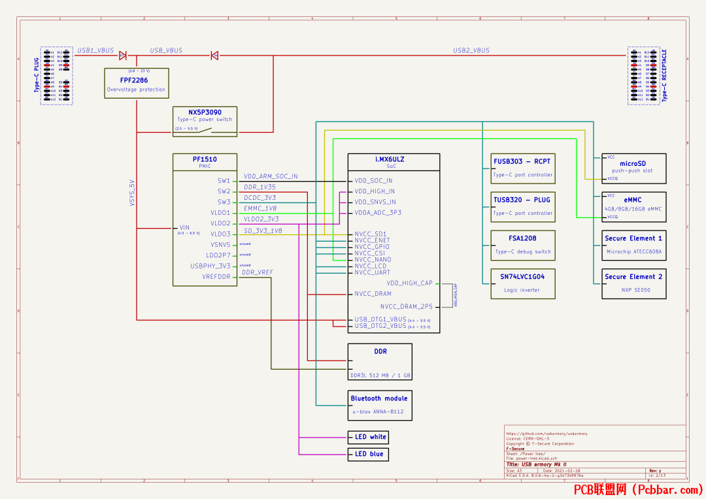706x499 pixels.
Task: Click the switch symbol inside NX5P3090
Action: (205, 131)
